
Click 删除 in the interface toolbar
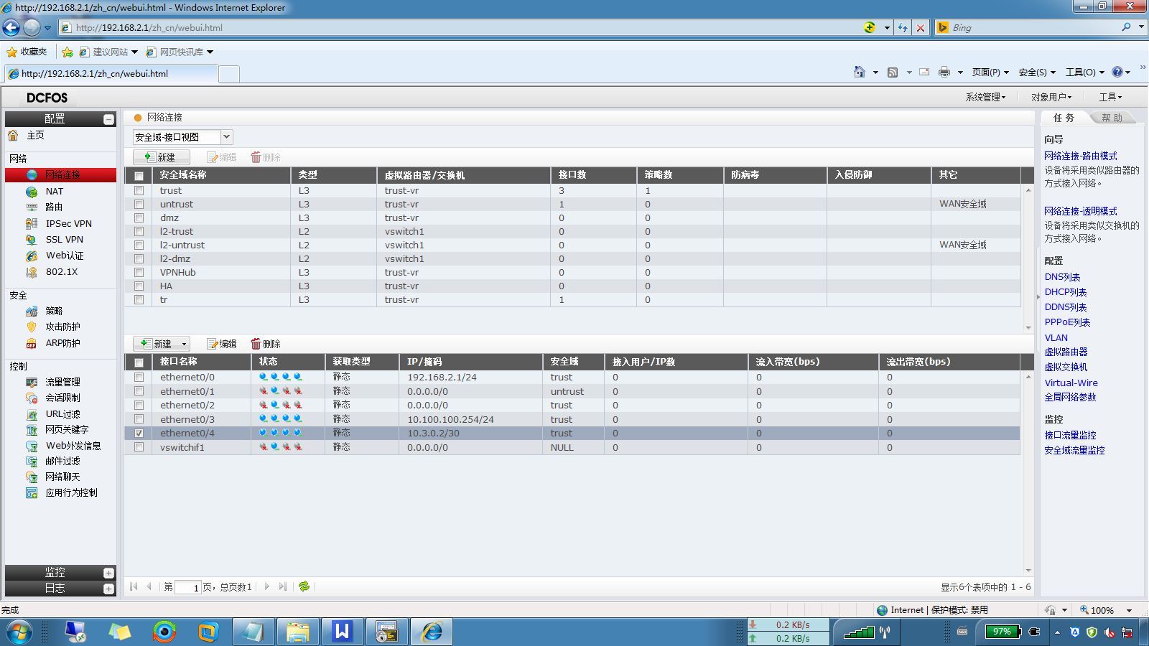tap(265, 344)
